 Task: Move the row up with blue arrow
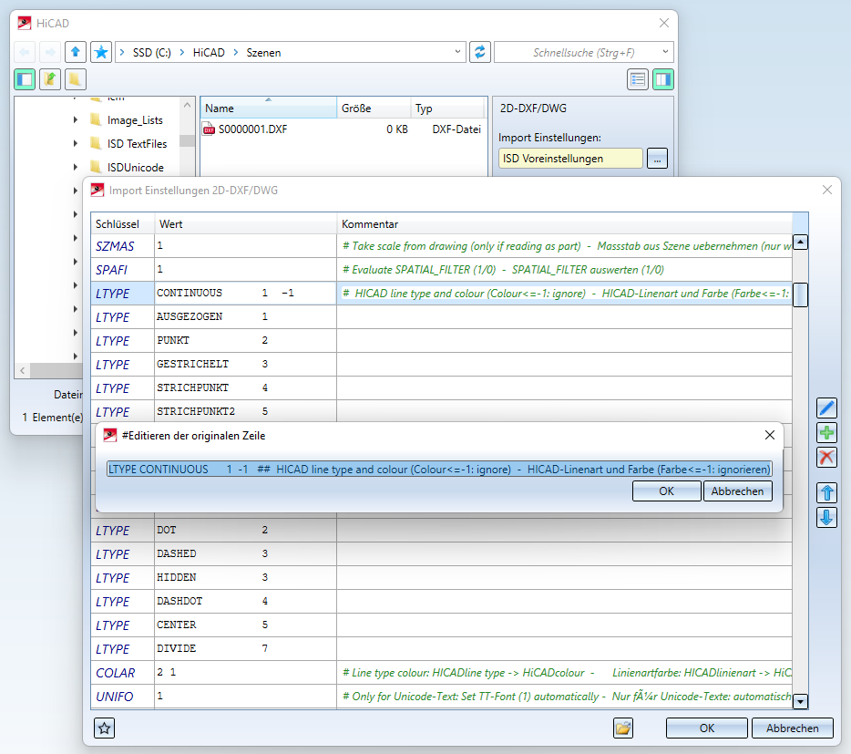pos(826,493)
